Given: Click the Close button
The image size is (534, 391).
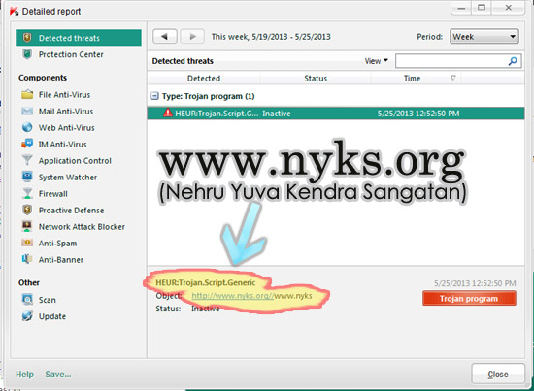Looking at the screenshot, I should [498, 374].
